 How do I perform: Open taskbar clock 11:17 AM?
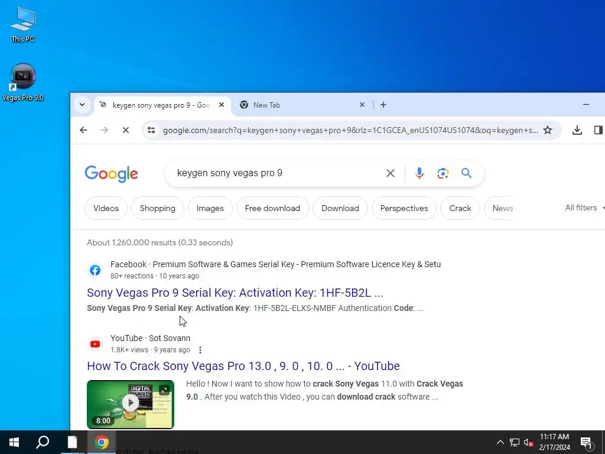[x=554, y=442]
